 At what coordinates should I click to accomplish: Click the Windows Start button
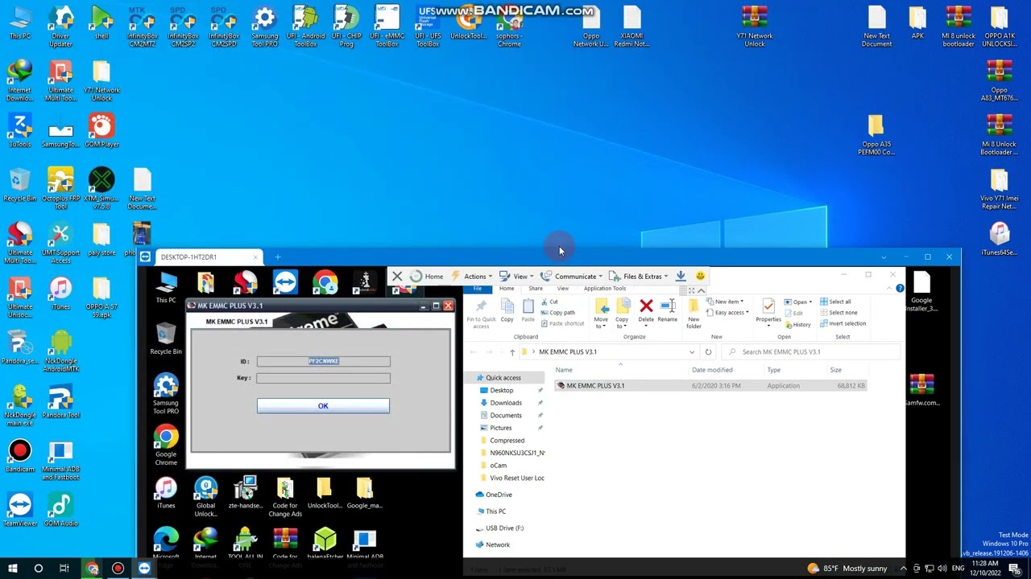click(x=12, y=569)
